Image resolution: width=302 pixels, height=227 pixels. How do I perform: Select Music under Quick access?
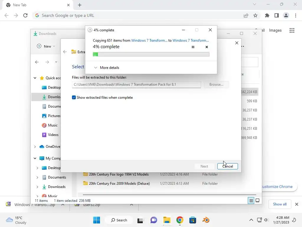click(x=50, y=125)
